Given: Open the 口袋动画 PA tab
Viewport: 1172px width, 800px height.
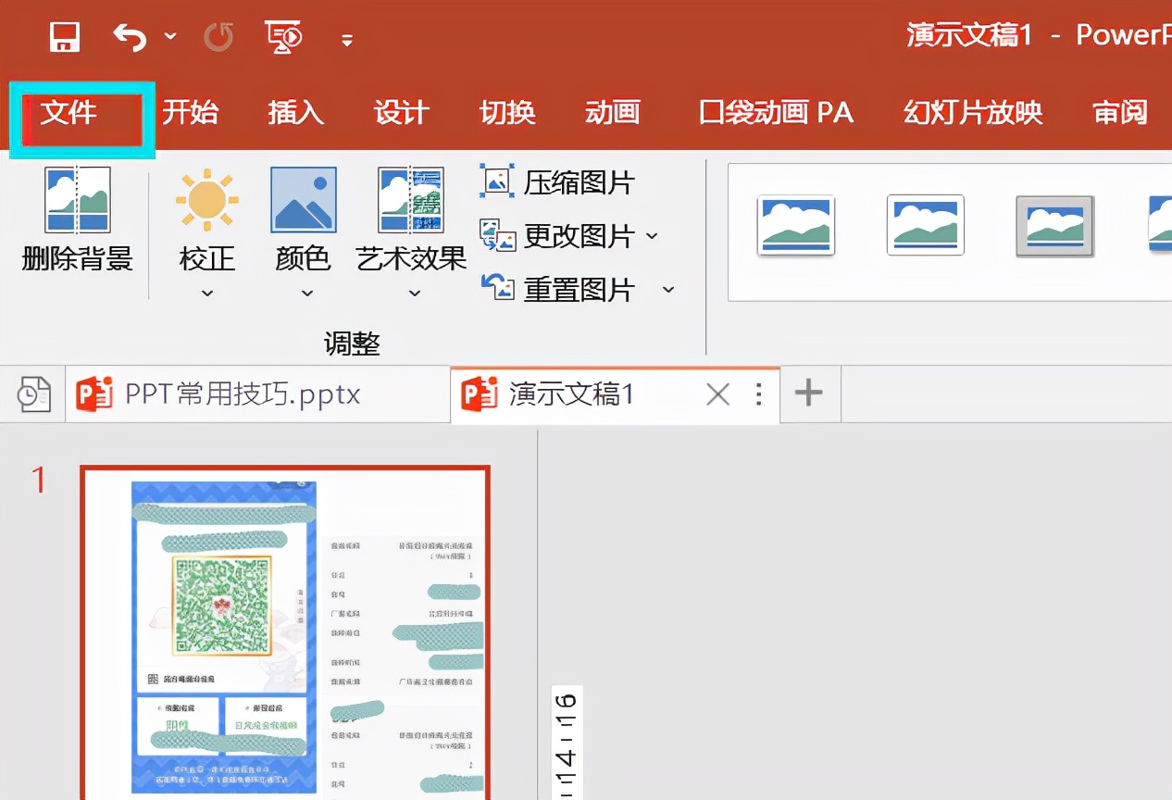Looking at the screenshot, I should point(776,112).
